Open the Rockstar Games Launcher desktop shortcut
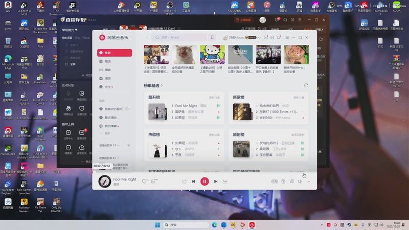 24,205
